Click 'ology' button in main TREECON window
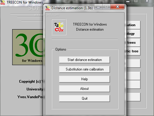The width and height of the screenshot is (154, 116). (133, 34)
